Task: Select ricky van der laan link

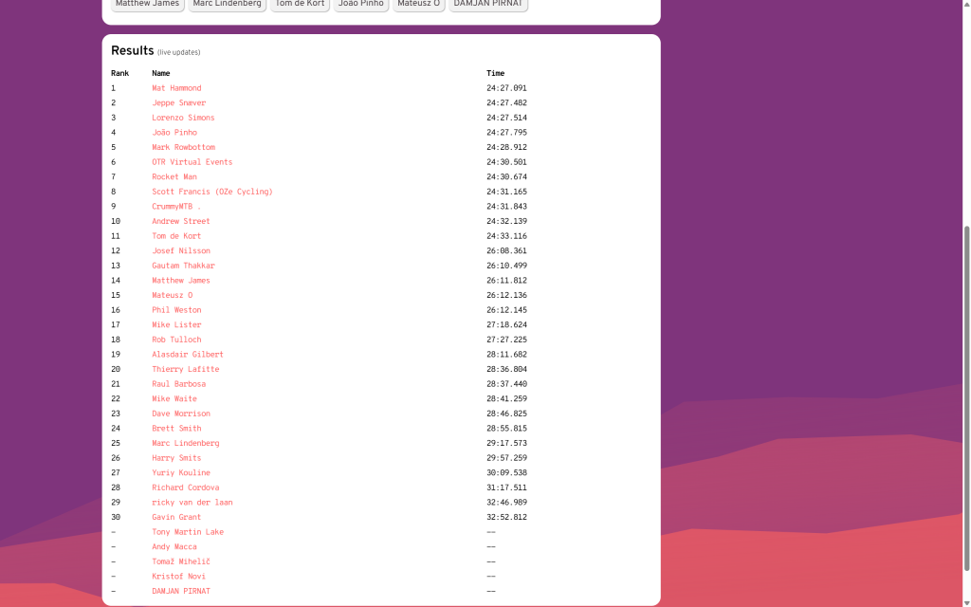Action: (192, 503)
